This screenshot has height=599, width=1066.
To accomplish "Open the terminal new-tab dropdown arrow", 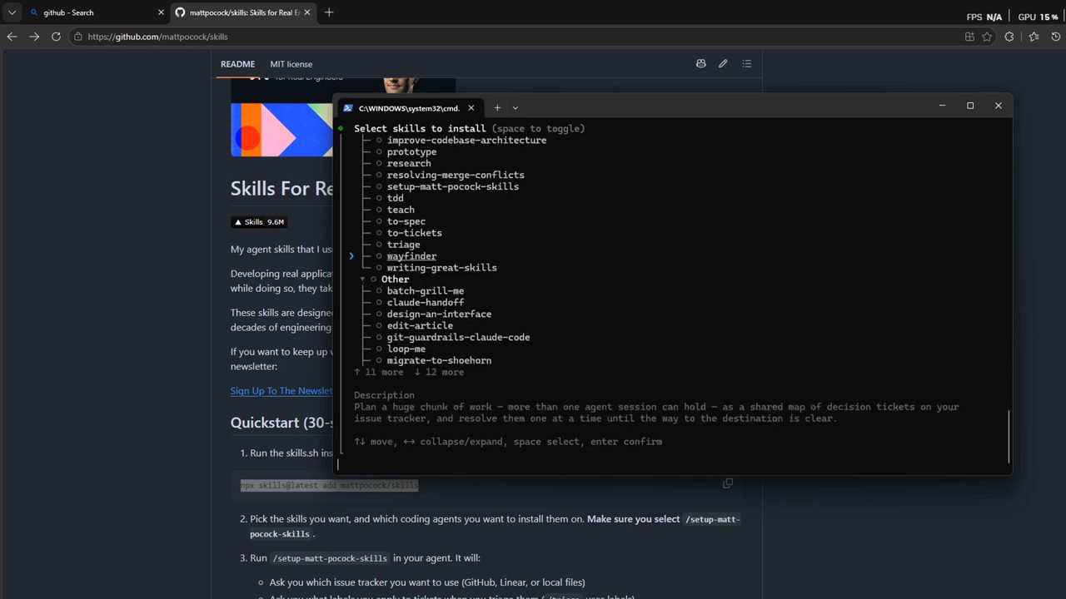I will (516, 107).
